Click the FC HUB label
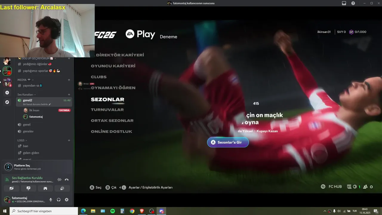The width and height of the screenshot is (382, 215). pyautogui.click(x=335, y=187)
